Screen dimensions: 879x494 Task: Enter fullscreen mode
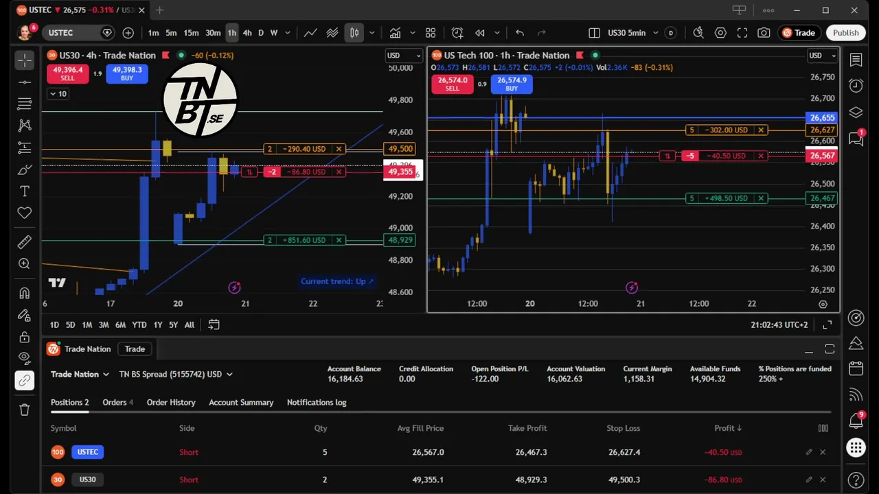(x=742, y=33)
